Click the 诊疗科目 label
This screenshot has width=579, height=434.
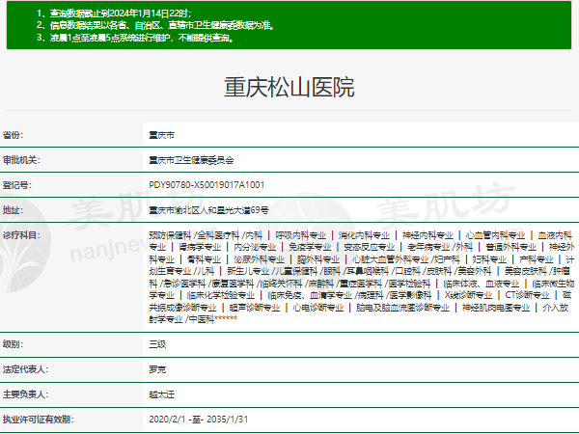click(21, 235)
